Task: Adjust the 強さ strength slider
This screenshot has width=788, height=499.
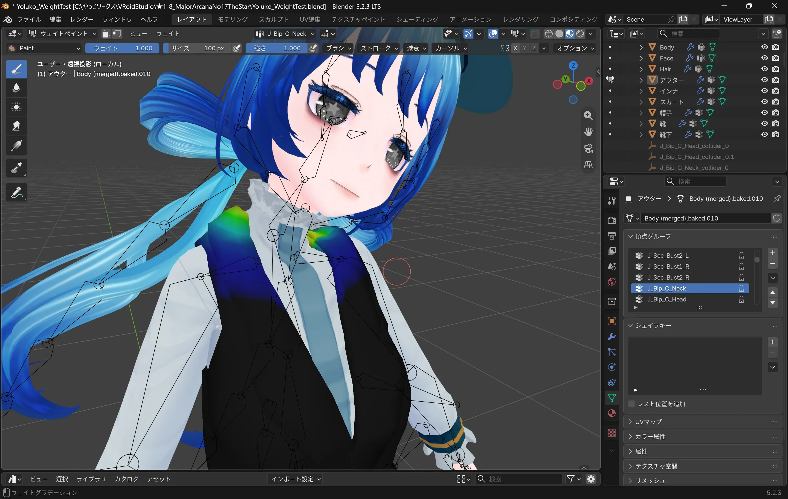Action: click(277, 48)
